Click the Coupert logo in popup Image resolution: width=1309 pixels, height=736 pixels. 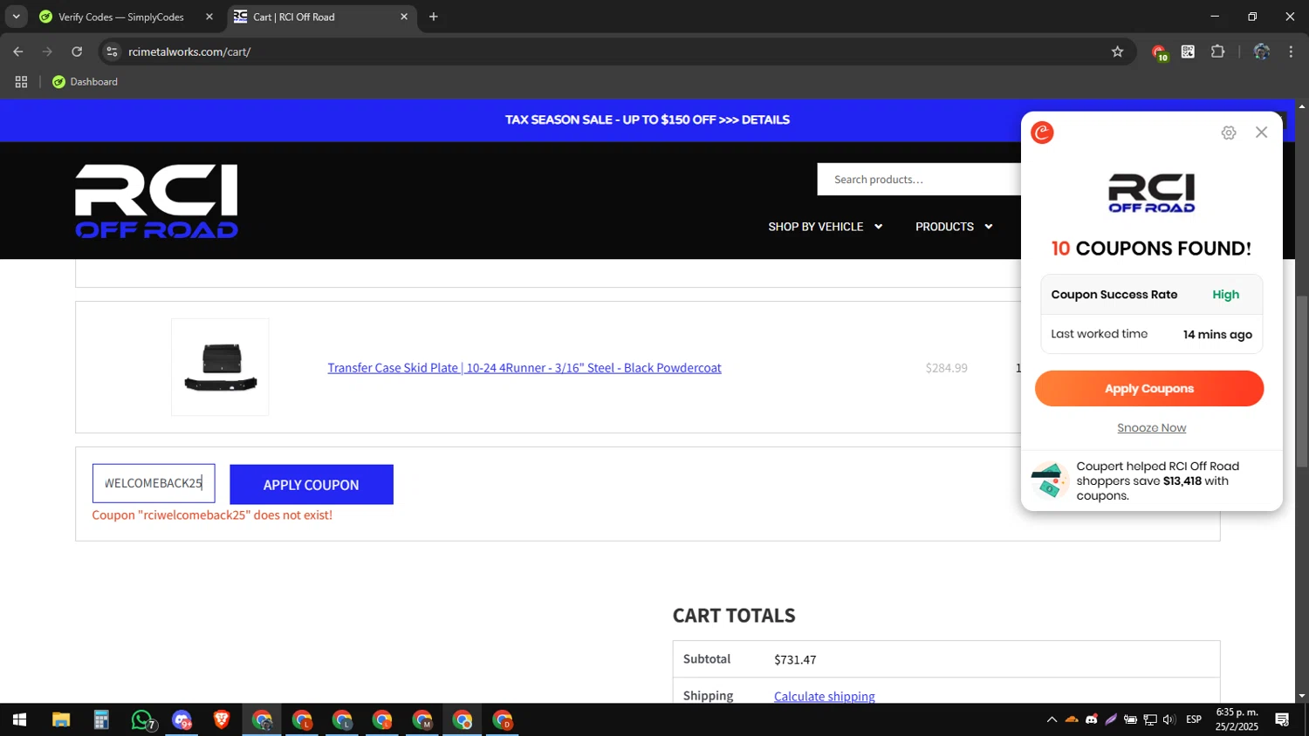[x=1042, y=133]
